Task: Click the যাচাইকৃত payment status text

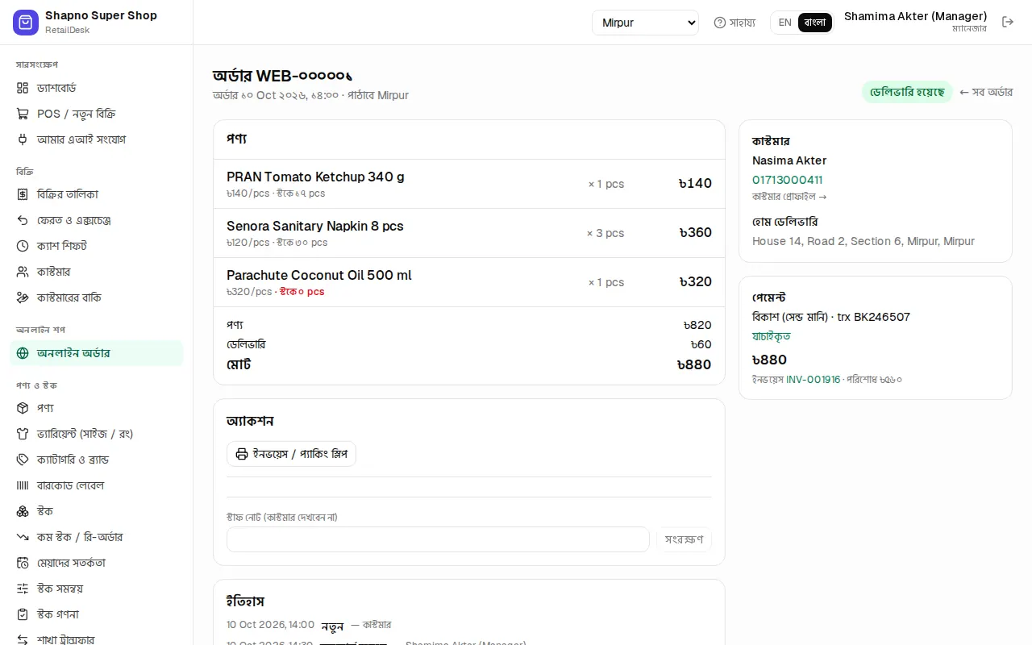Action: coord(772,336)
